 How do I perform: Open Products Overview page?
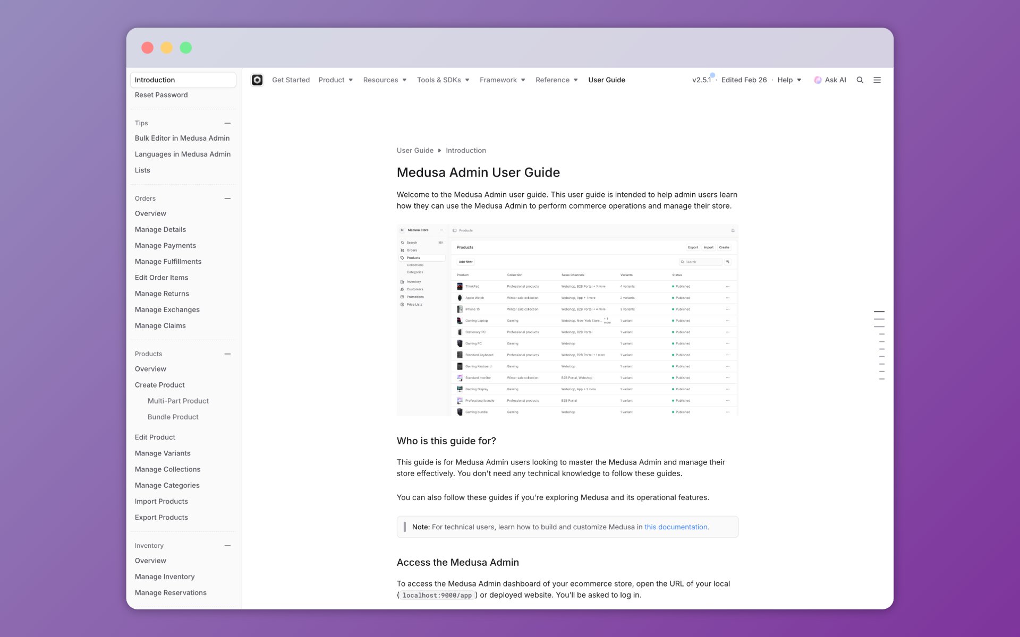point(150,369)
